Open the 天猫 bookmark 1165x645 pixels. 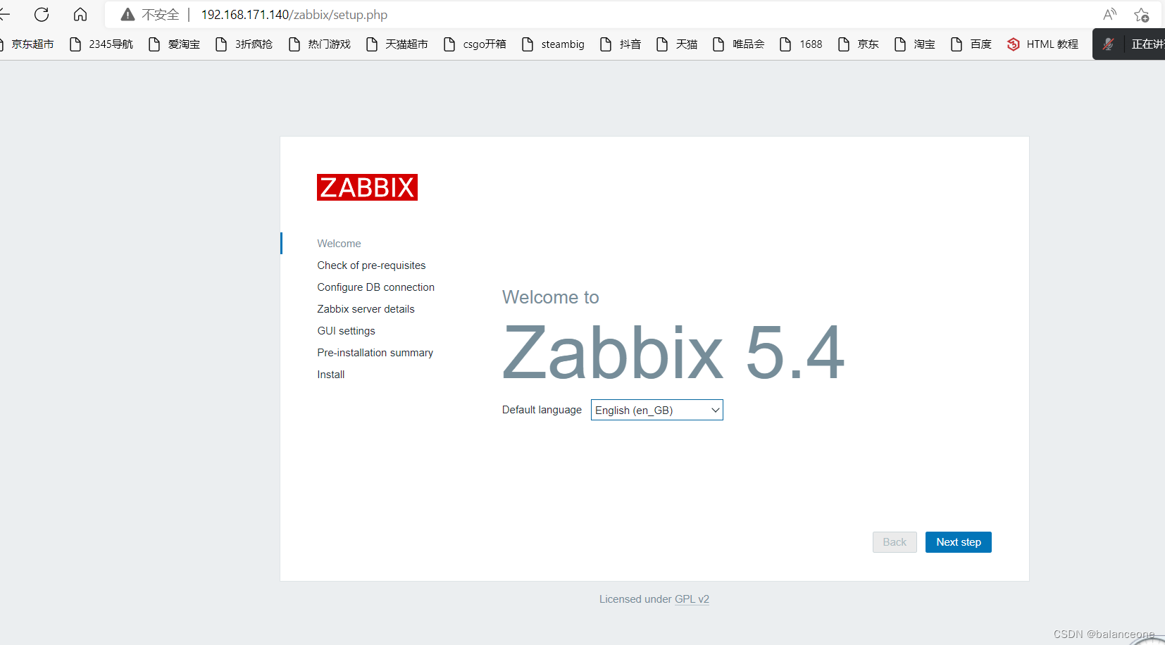tap(677, 44)
